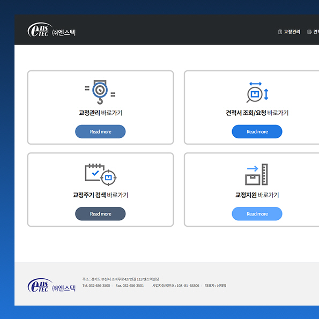Select the 교정지원 바로가기 title
This screenshot has height=319, width=319.
click(257, 195)
